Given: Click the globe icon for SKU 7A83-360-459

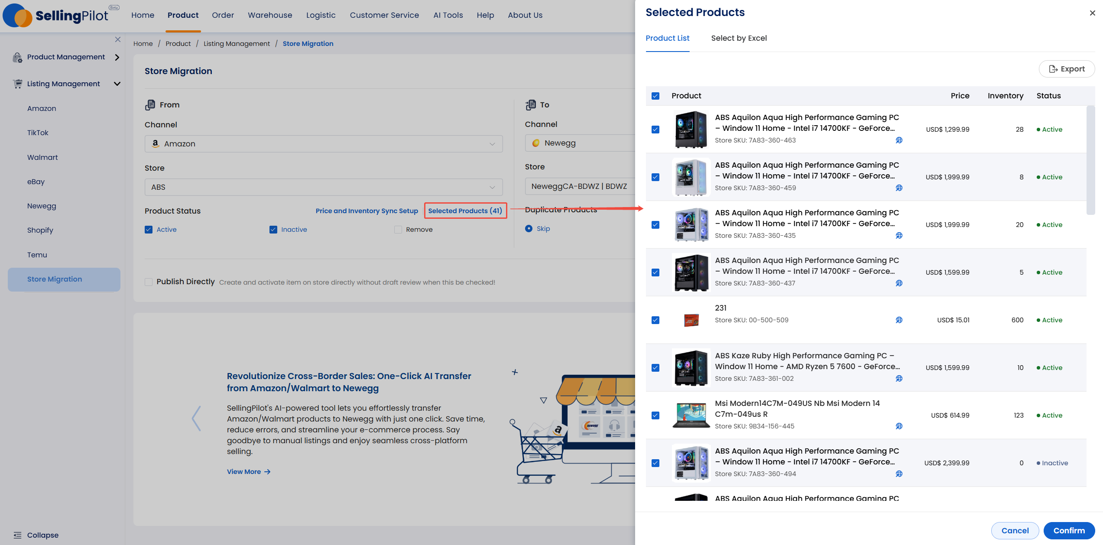Looking at the screenshot, I should click(899, 188).
